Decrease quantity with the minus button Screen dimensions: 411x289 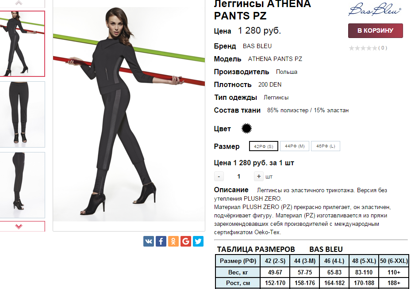[x=219, y=176]
